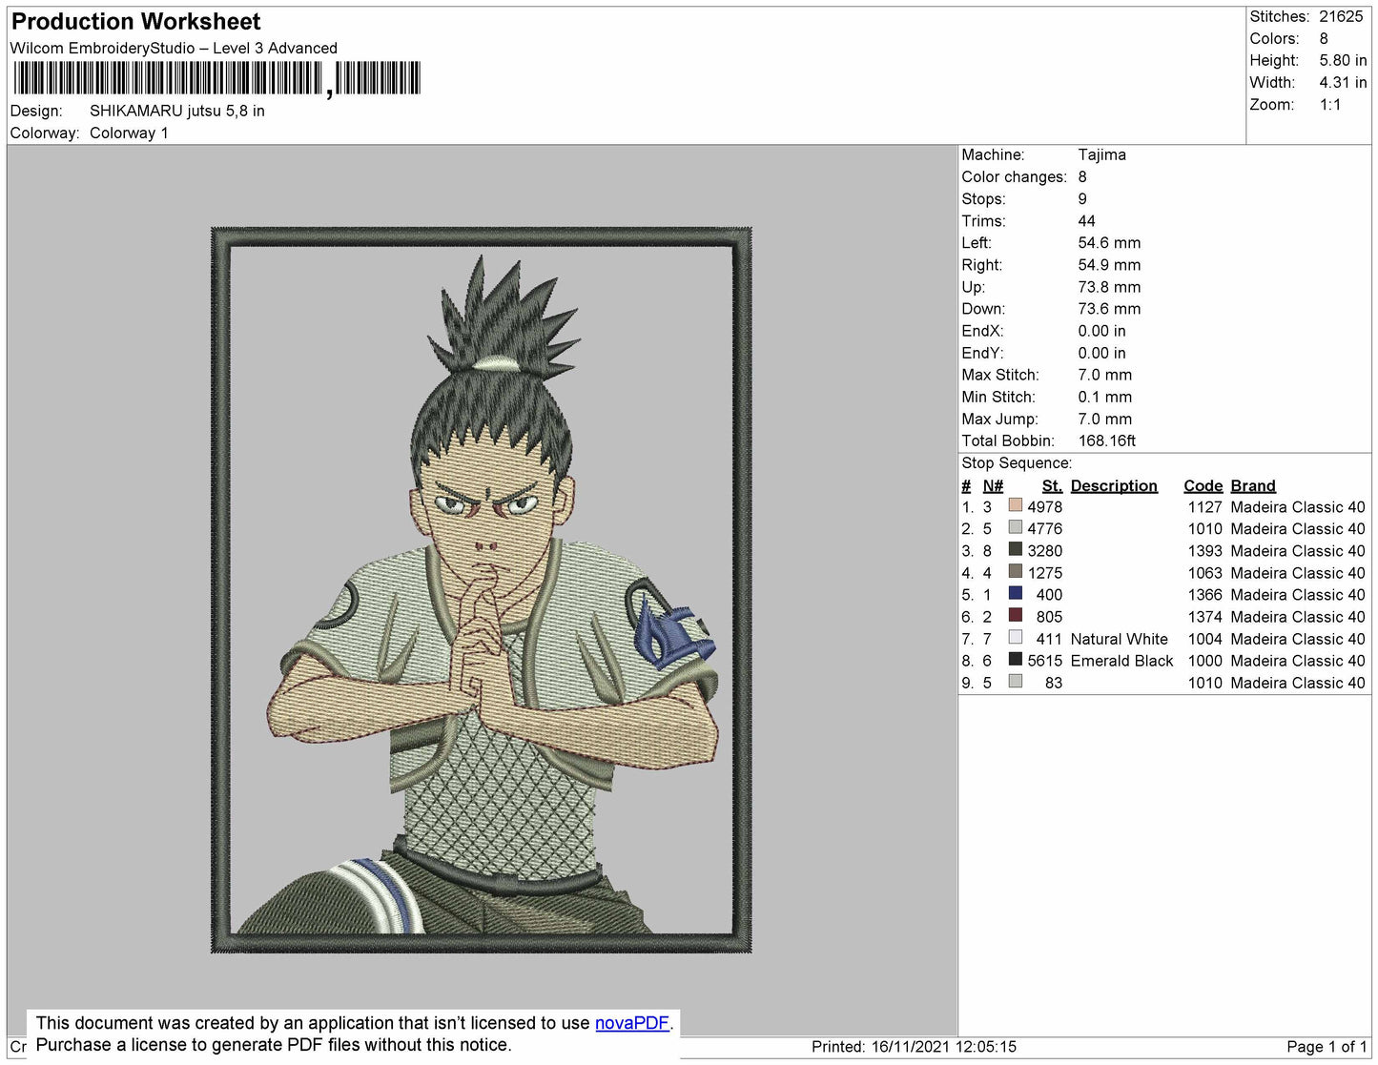Click stitch count '83' in stop 9
The width and height of the screenshot is (1378, 1065).
[1054, 683]
